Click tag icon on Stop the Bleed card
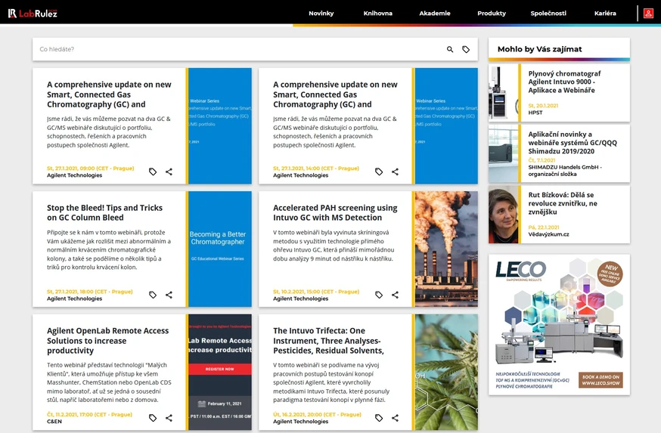Image resolution: width=661 pixels, height=433 pixels. click(x=153, y=295)
